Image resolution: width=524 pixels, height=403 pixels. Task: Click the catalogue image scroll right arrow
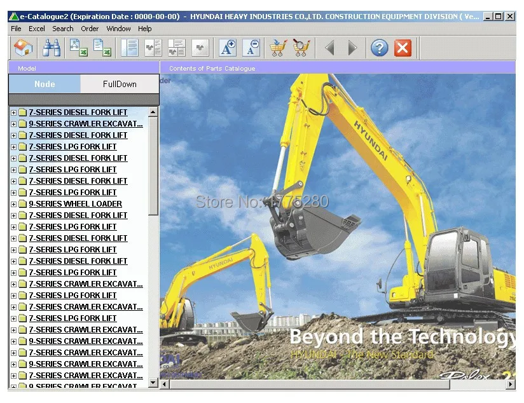510,385
